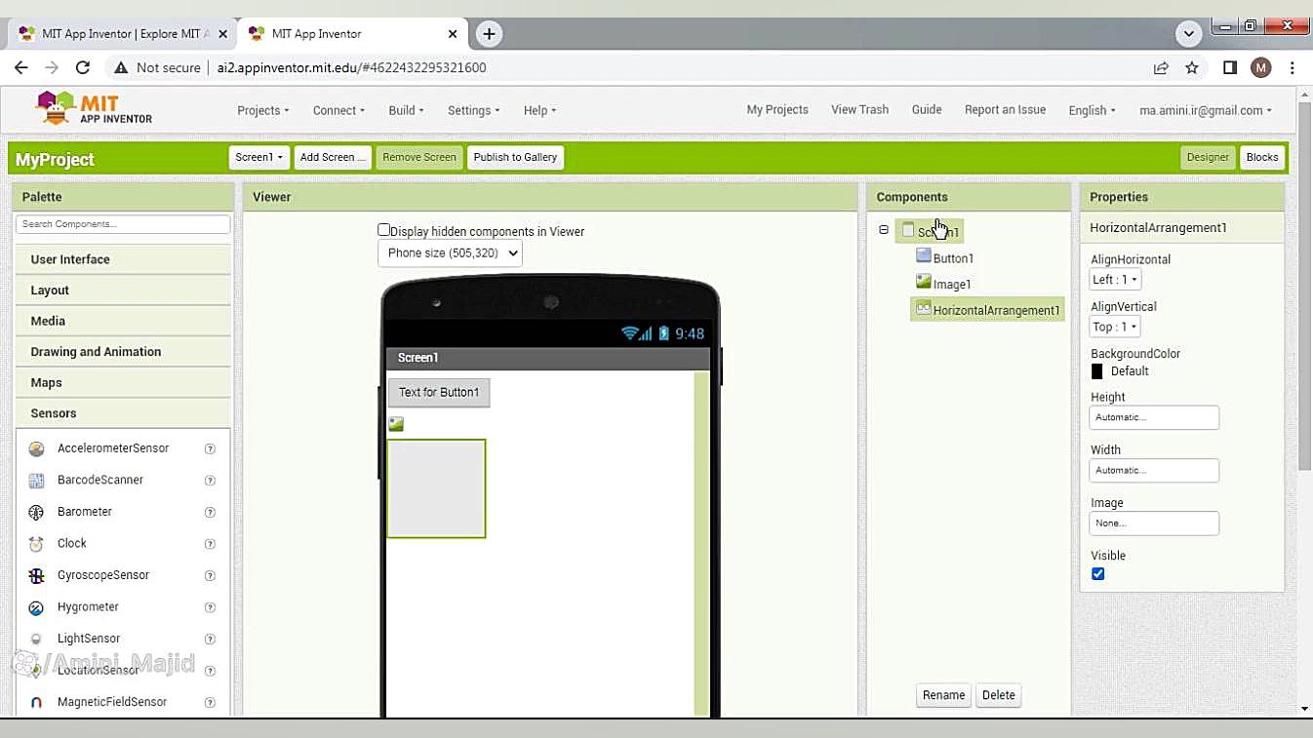1313x738 pixels.
Task: Click the Barometer component icon
Action: (36, 512)
